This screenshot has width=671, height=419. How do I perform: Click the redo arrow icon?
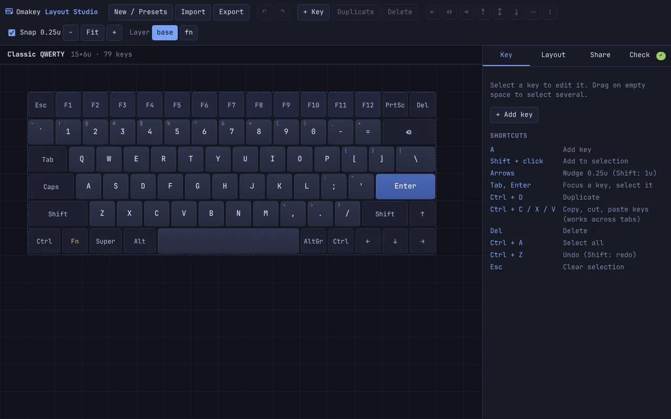(x=283, y=12)
